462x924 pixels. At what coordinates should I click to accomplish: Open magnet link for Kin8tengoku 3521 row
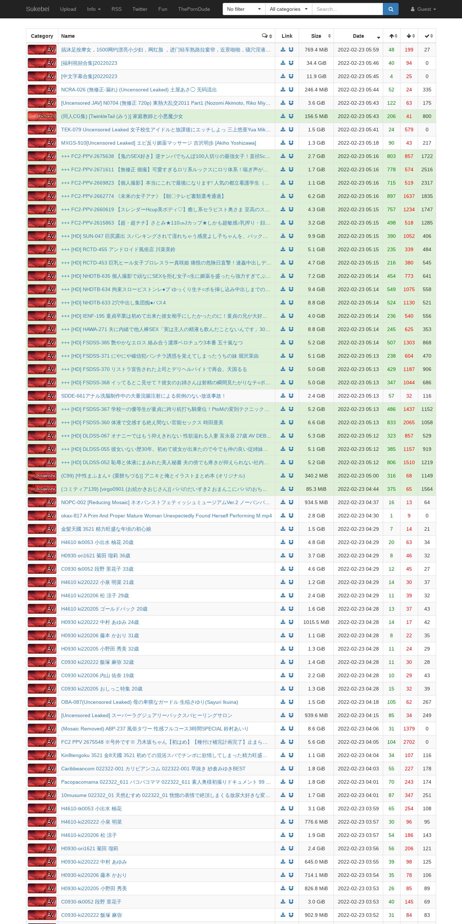pyautogui.click(x=291, y=755)
